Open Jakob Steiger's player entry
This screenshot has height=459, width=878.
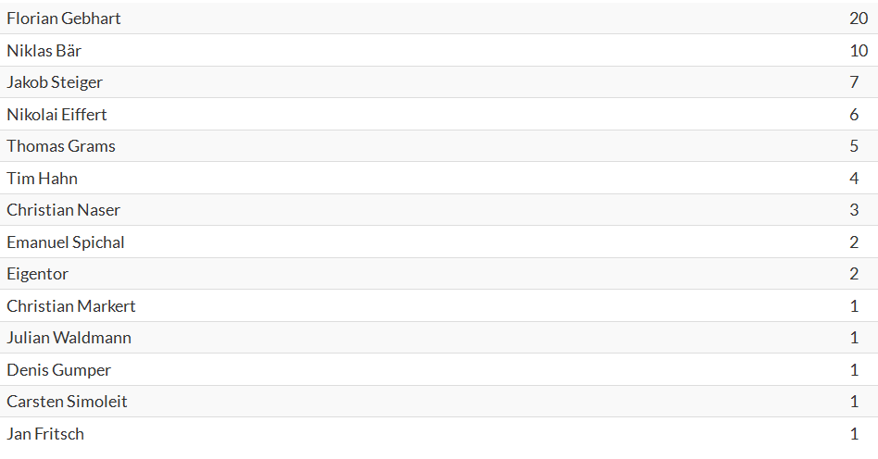(55, 82)
